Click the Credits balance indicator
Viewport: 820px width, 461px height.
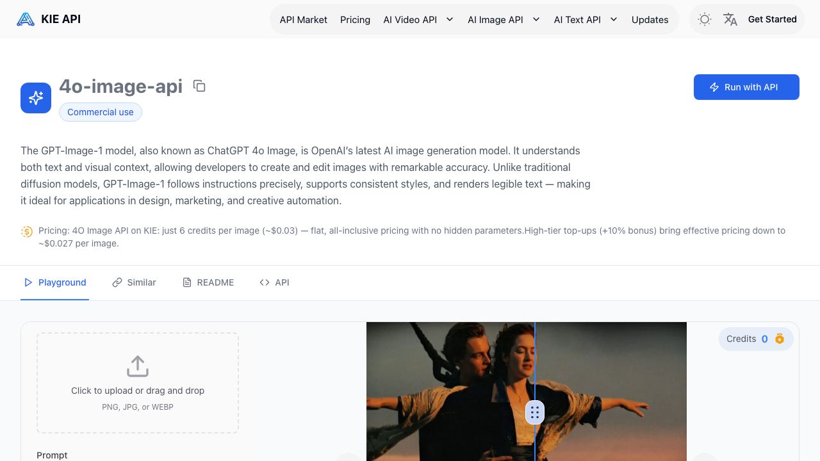(x=756, y=339)
